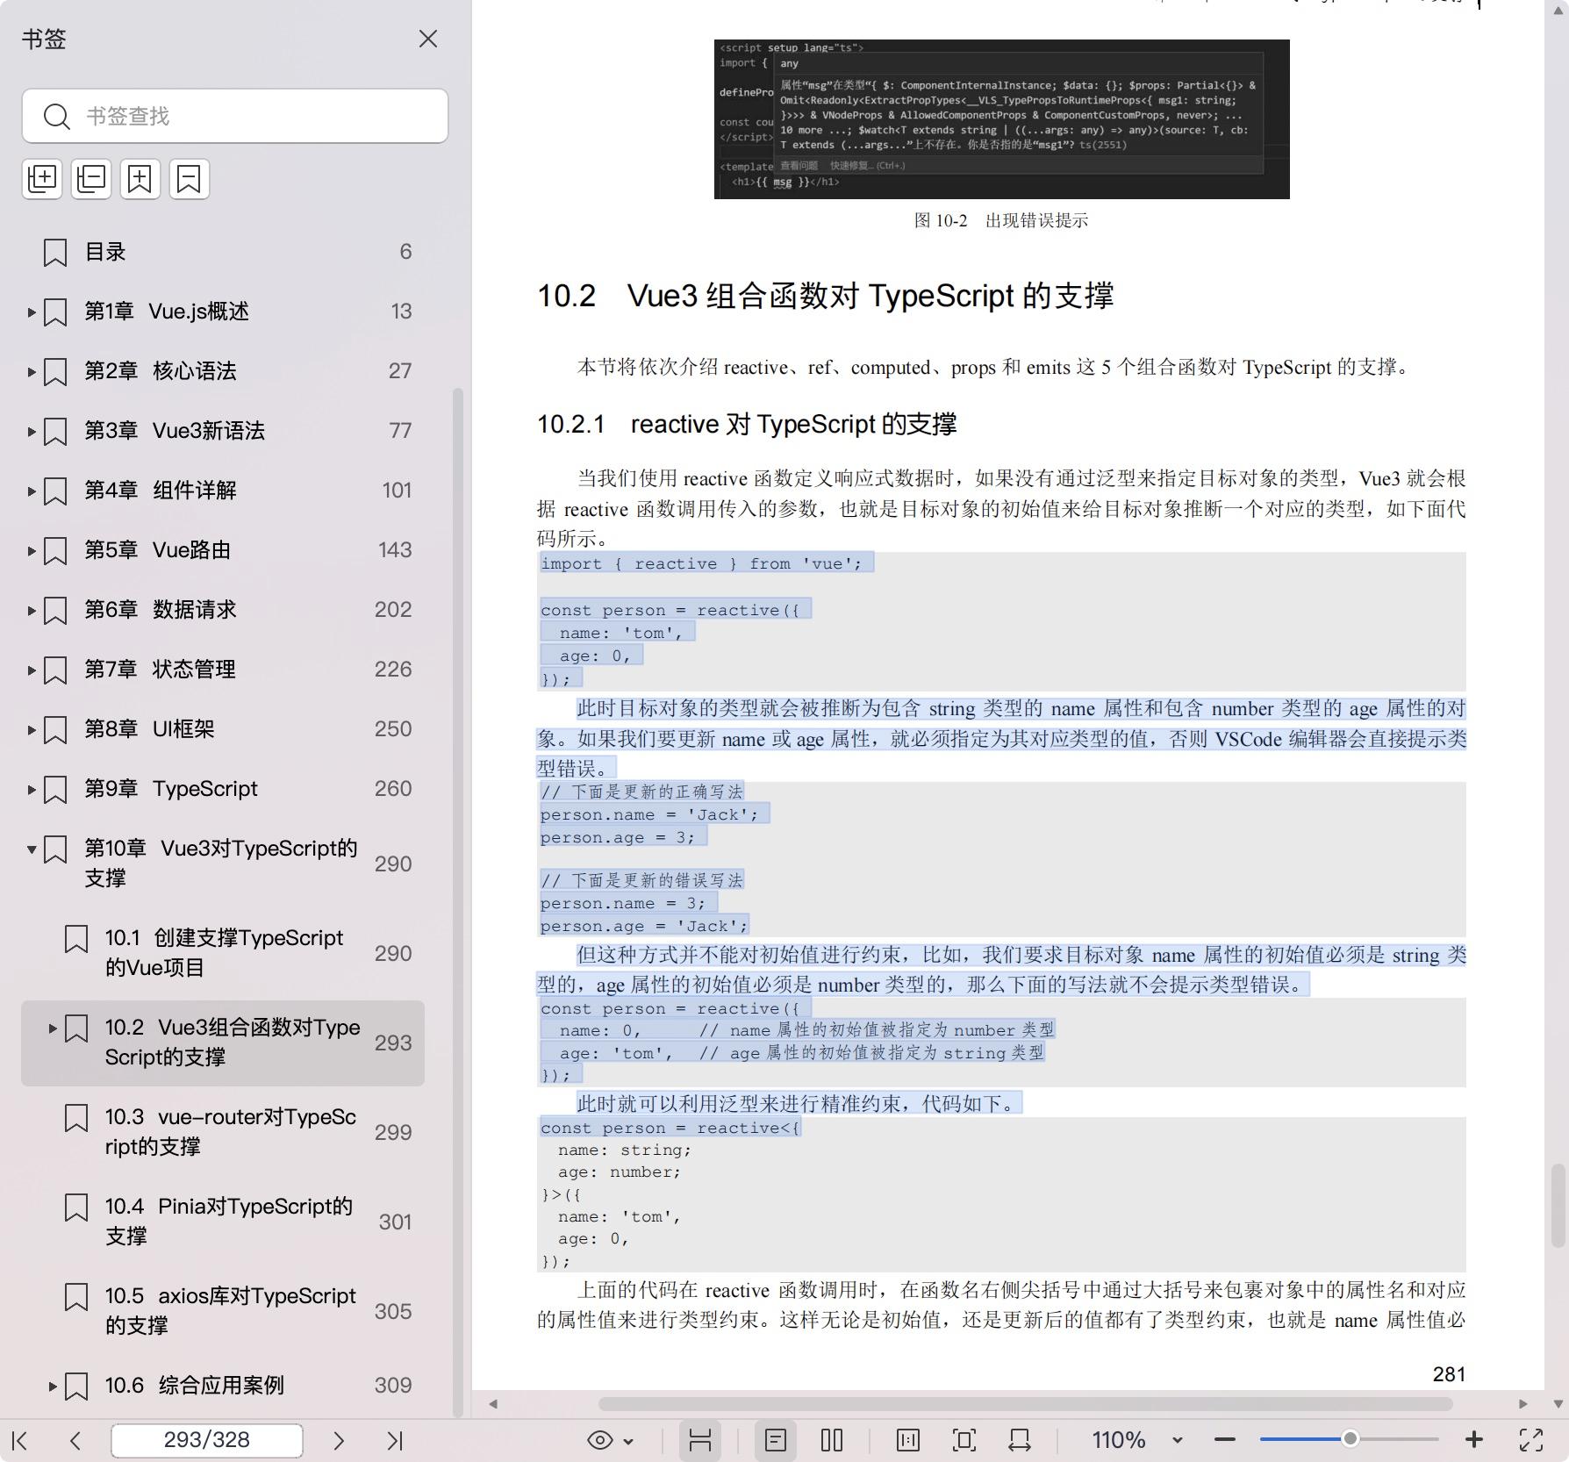
Task: Expand 第3章 Vue3新语法 bookmark
Action: (32, 431)
